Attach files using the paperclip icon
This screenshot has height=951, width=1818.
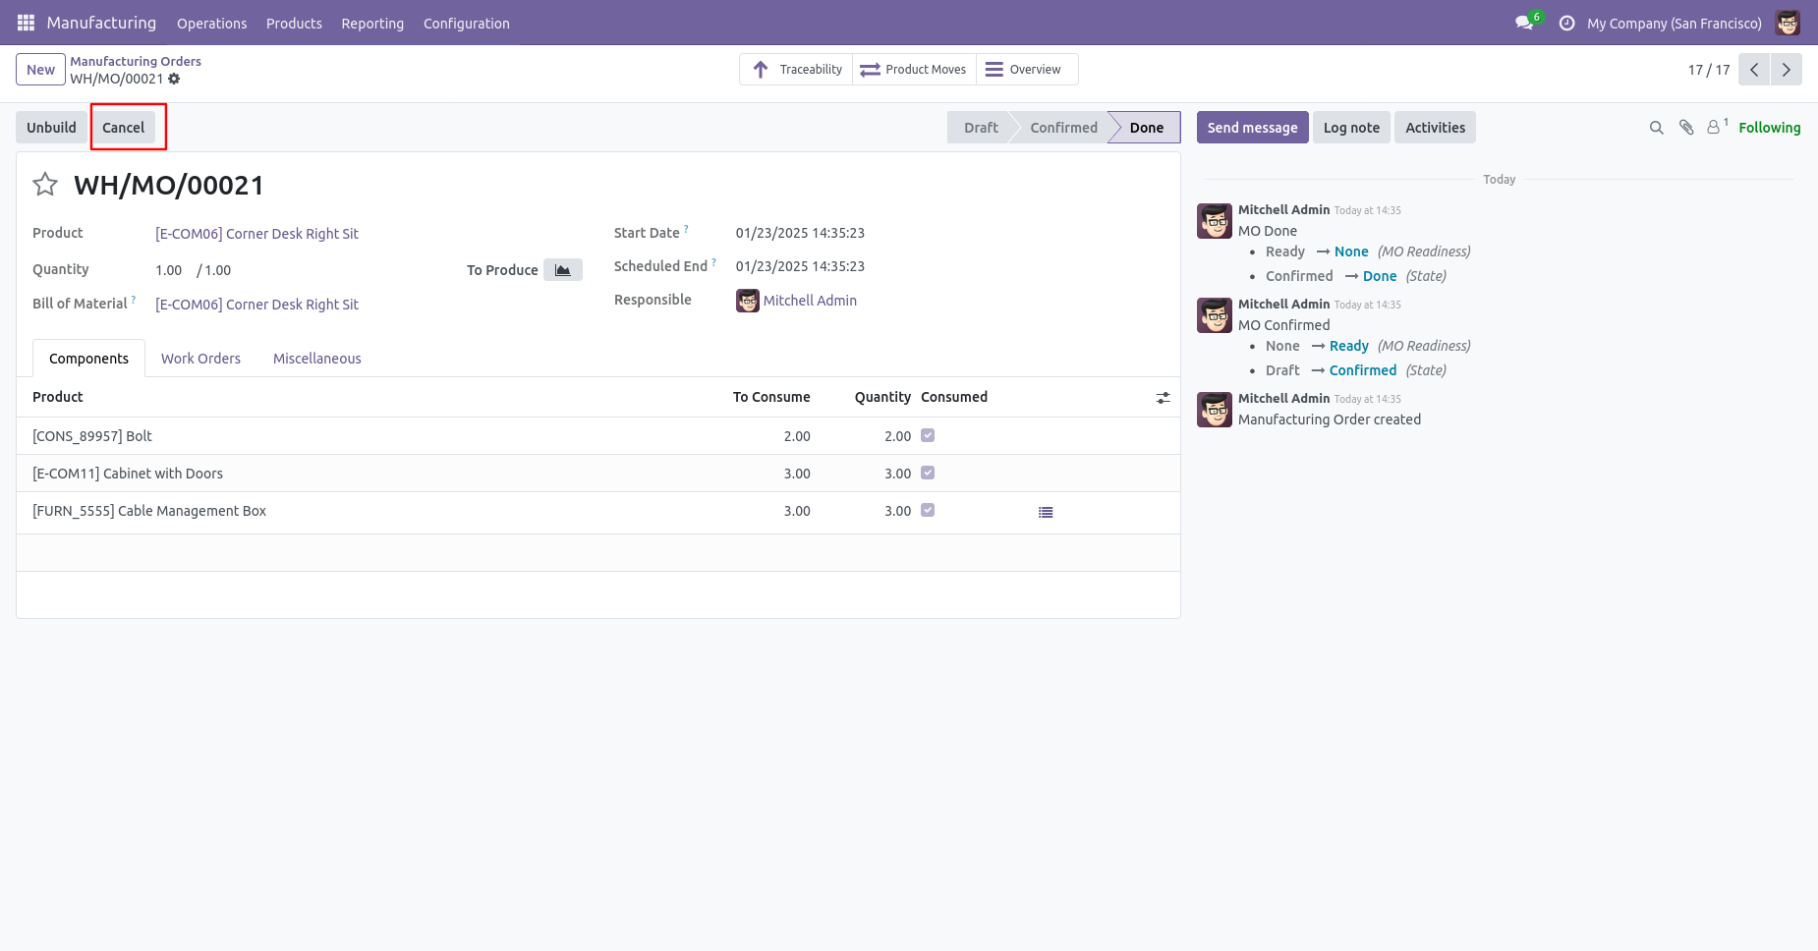tap(1686, 128)
